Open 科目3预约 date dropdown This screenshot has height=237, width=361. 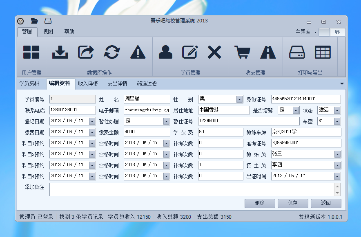[x=92, y=165]
